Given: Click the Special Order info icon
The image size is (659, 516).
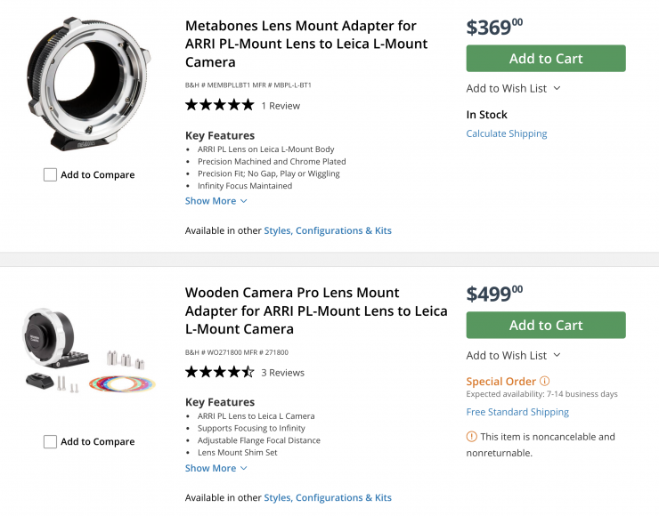Looking at the screenshot, I should click(545, 382).
